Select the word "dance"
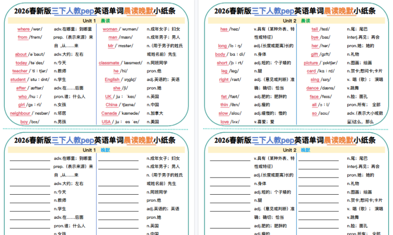 tap(312, 88)
